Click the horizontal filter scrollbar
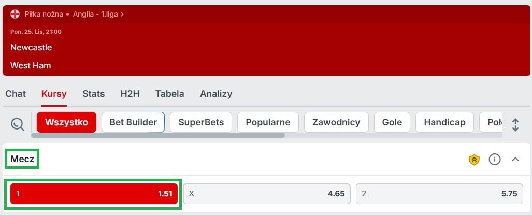 coord(158,135)
